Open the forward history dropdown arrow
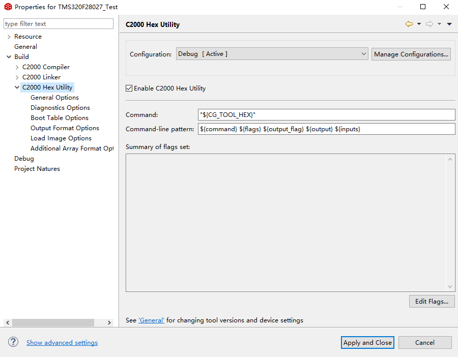 click(439, 24)
